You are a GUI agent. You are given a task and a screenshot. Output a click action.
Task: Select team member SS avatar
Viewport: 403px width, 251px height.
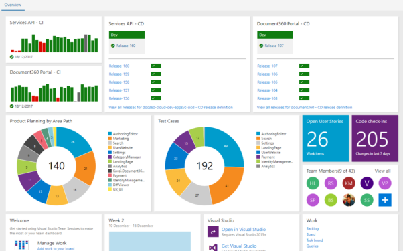pyautogui.click(x=367, y=200)
